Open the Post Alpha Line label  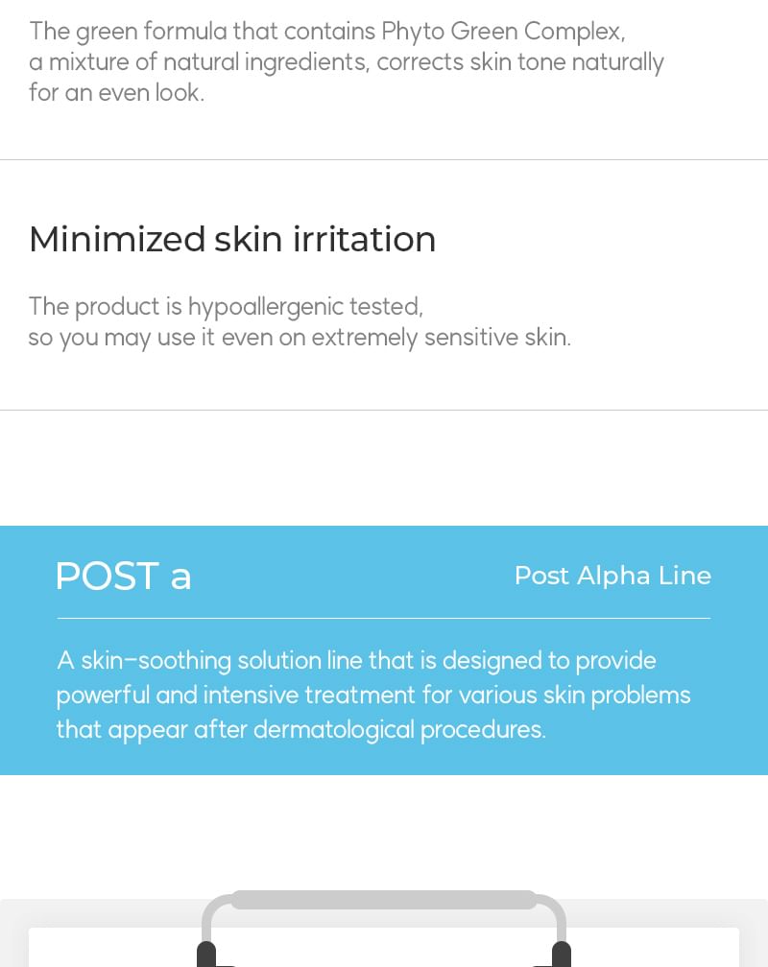[612, 576]
